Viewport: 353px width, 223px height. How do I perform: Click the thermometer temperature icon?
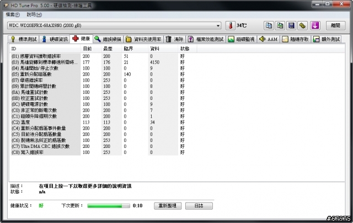(x=231, y=25)
